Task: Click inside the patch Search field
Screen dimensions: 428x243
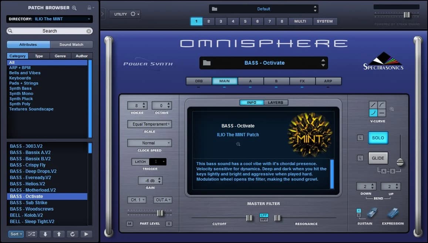Action: [x=49, y=31]
